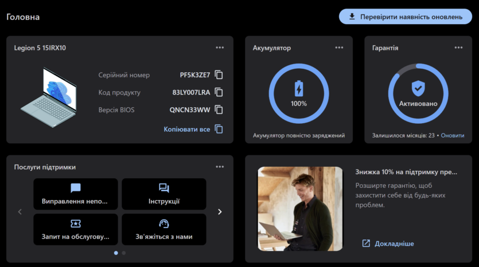Screen dimensions: 479x267
Task: Go to previous support services page arrow
Action: pos(20,212)
